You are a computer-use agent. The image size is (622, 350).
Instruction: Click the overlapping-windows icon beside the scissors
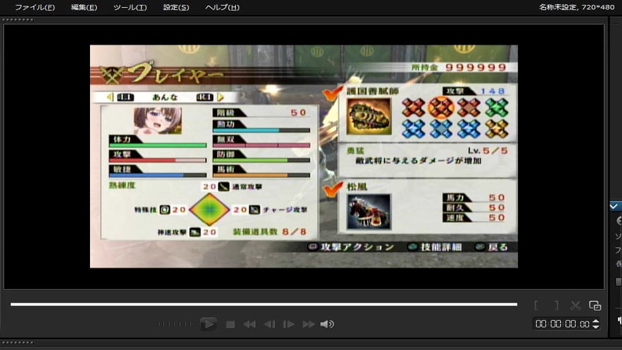pos(595,305)
